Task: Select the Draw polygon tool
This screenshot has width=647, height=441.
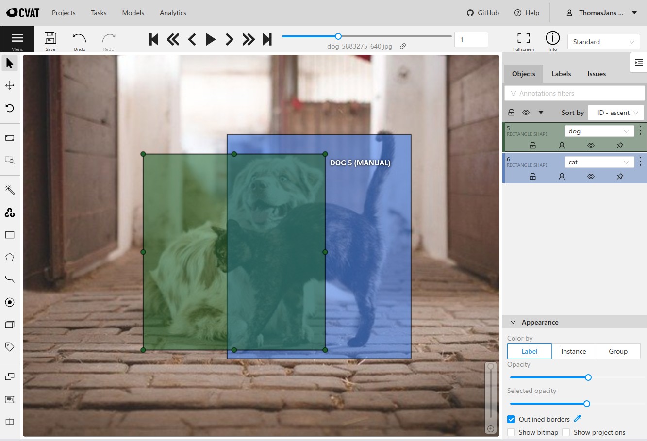Action: [10, 257]
